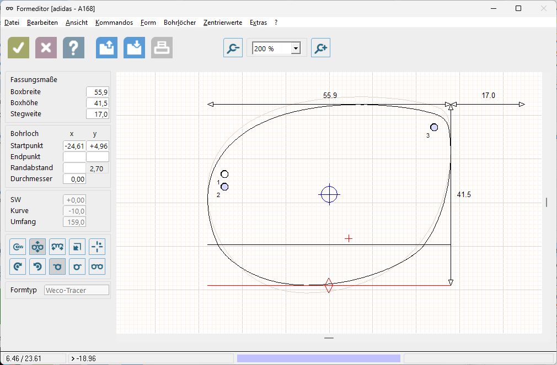Click the Boxbreite input field
The height and width of the screenshot is (365, 557).
click(x=97, y=92)
